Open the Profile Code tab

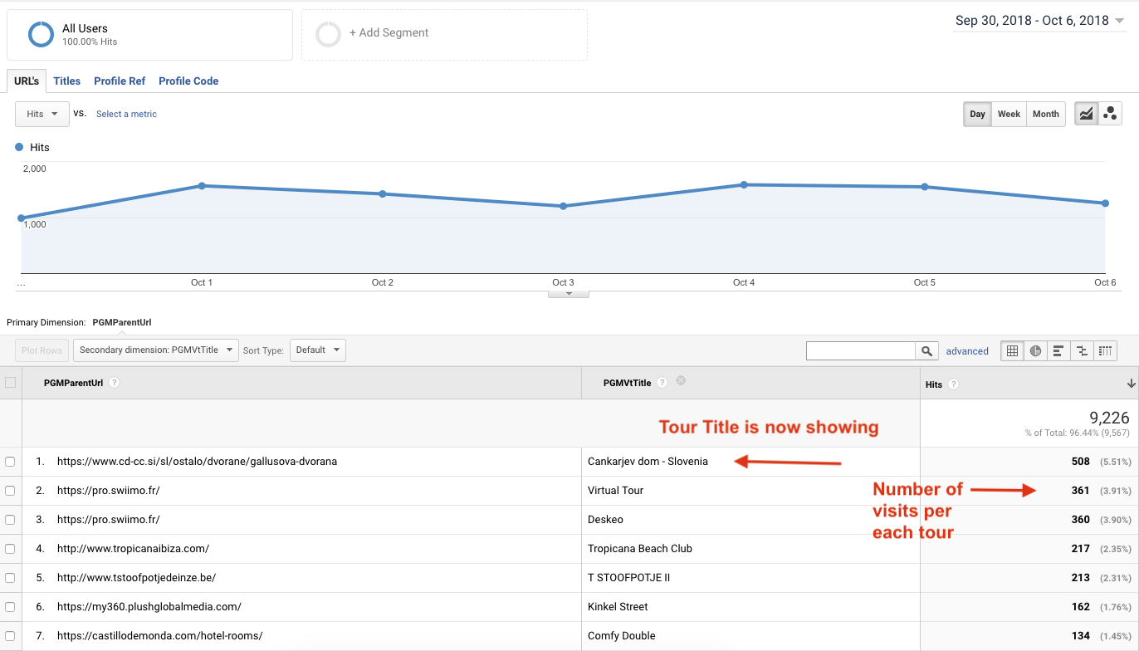[188, 81]
